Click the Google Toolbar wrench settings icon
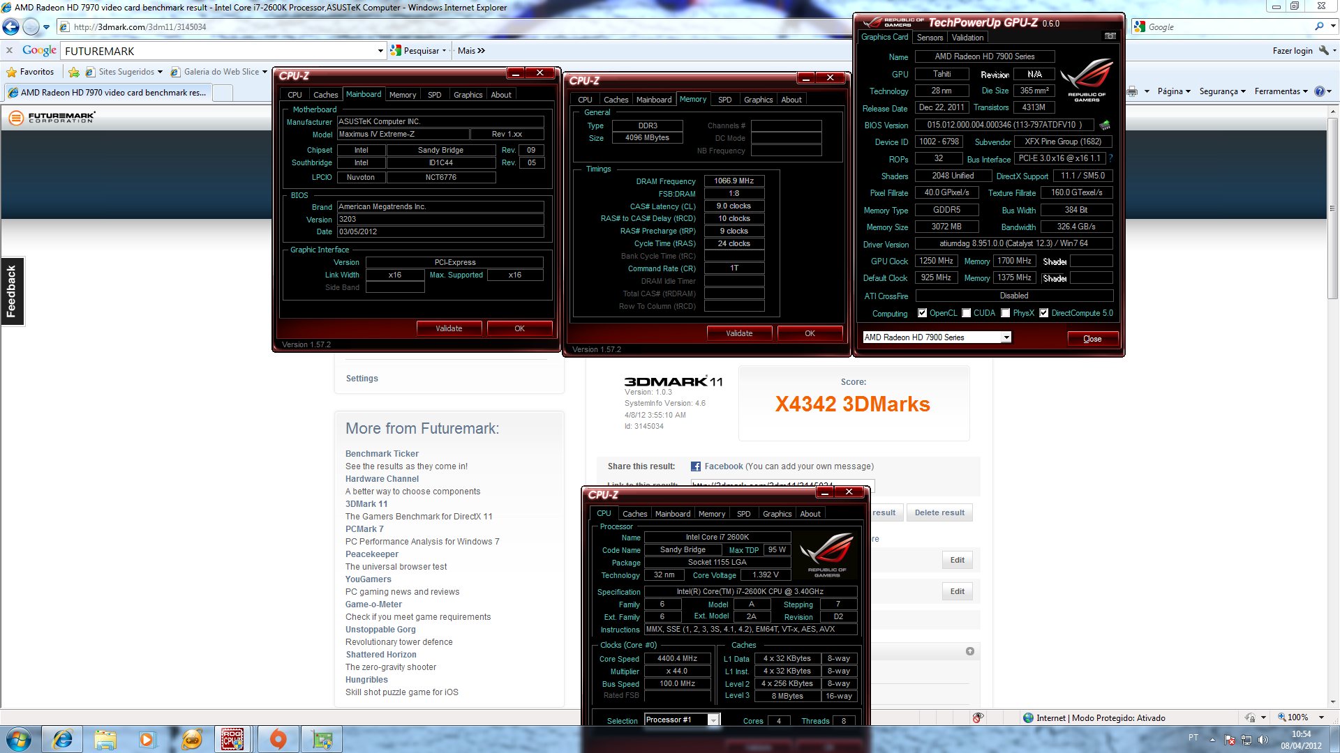Image resolution: width=1340 pixels, height=753 pixels. click(1323, 50)
